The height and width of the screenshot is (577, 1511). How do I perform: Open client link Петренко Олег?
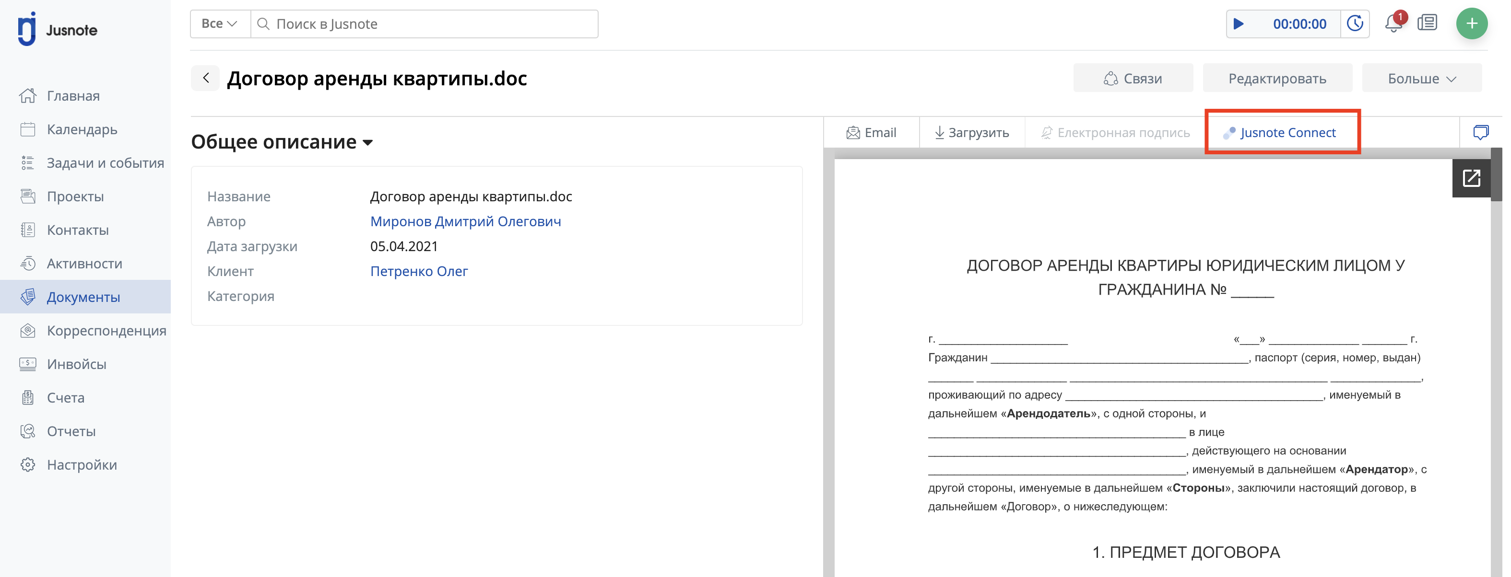pyautogui.click(x=419, y=271)
